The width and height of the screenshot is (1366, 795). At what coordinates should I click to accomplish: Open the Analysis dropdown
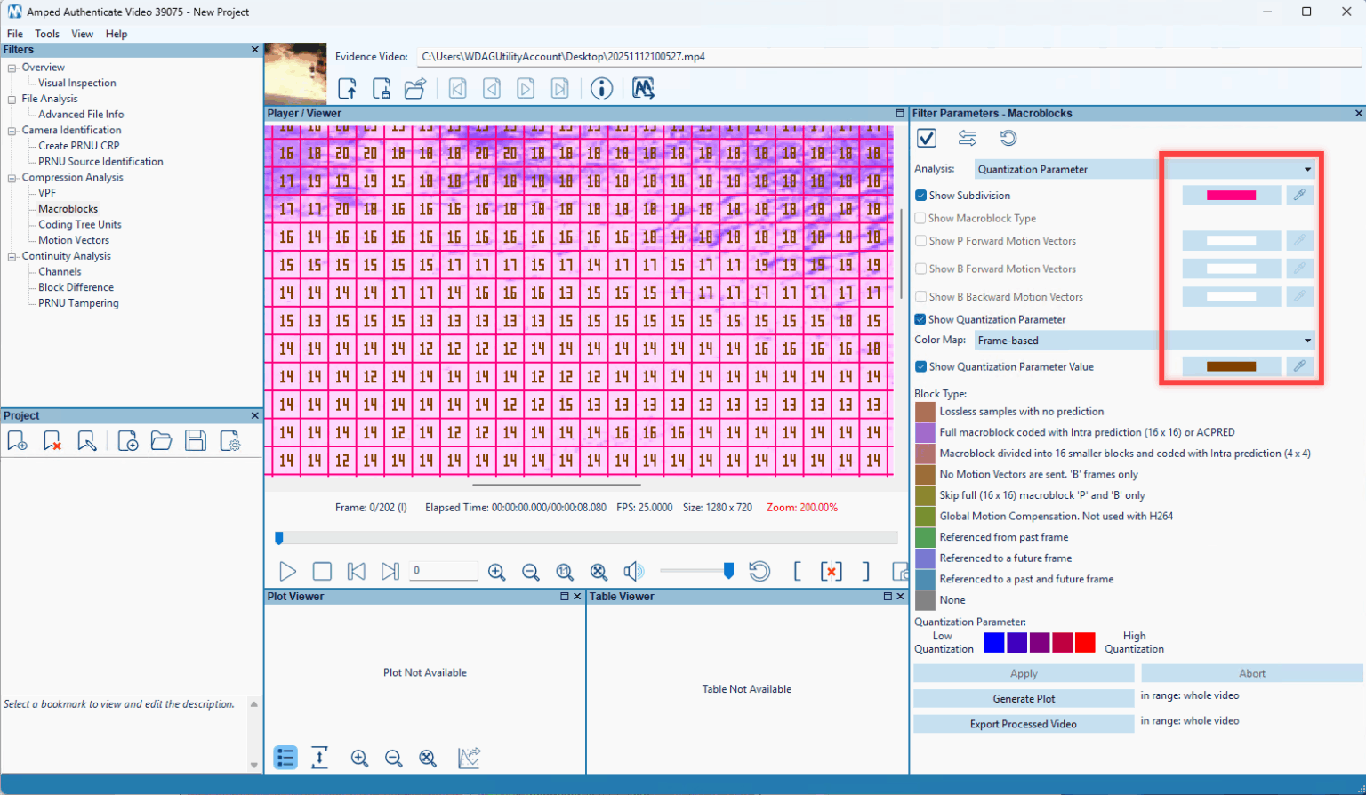coord(1145,169)
